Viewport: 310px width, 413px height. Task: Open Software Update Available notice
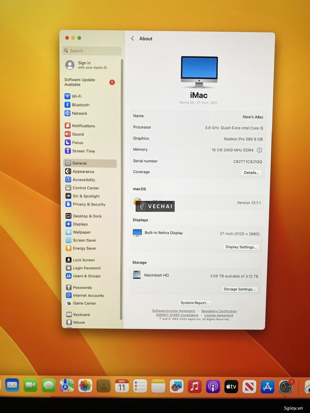(90, 82)
